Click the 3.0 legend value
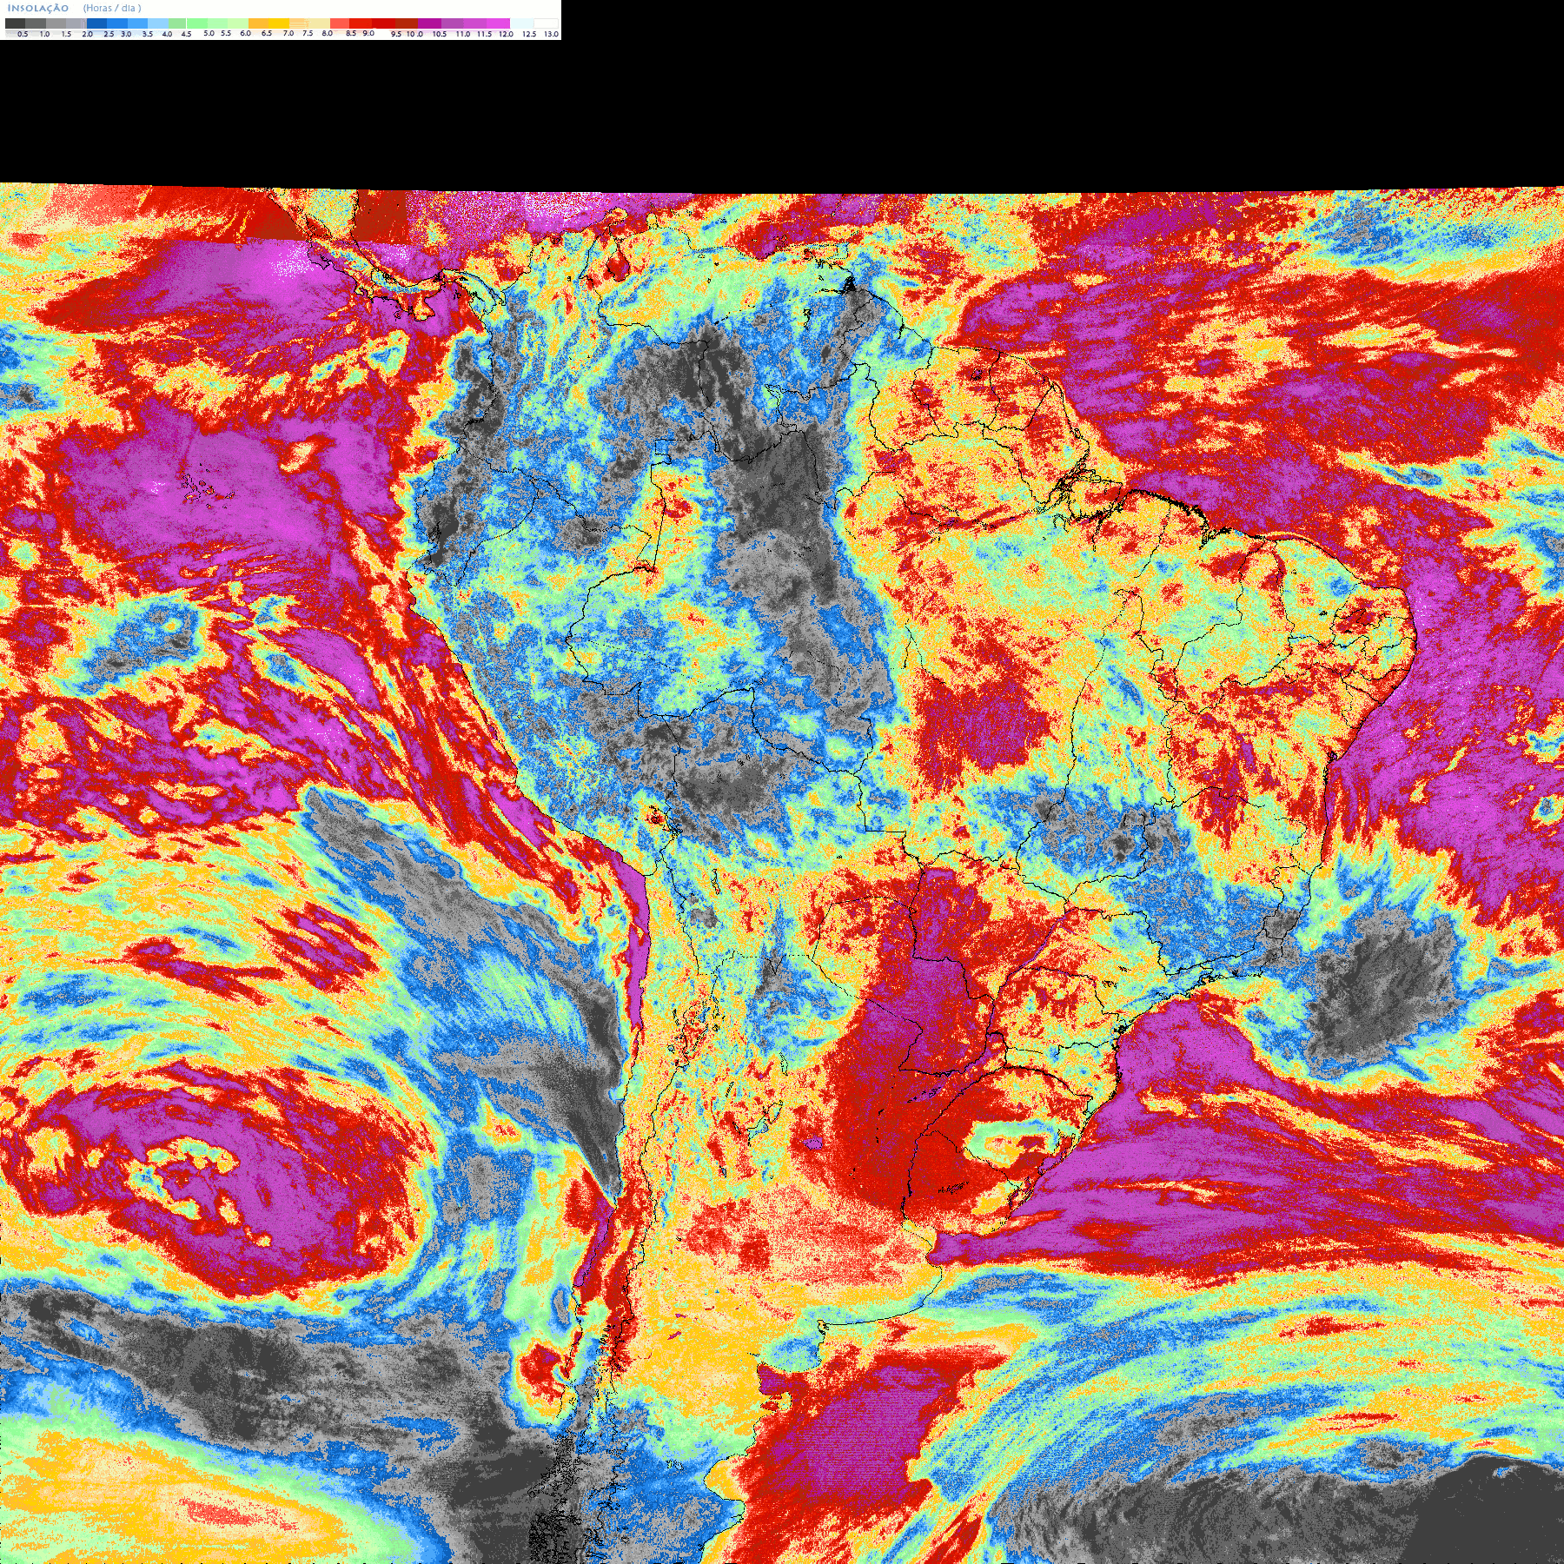This screenshot has width=1564, height=1564. [126, 34]
